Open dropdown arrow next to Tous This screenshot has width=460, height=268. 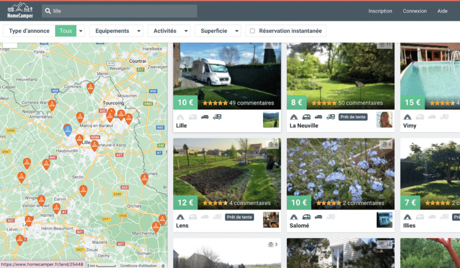click(x=81, y=31)
